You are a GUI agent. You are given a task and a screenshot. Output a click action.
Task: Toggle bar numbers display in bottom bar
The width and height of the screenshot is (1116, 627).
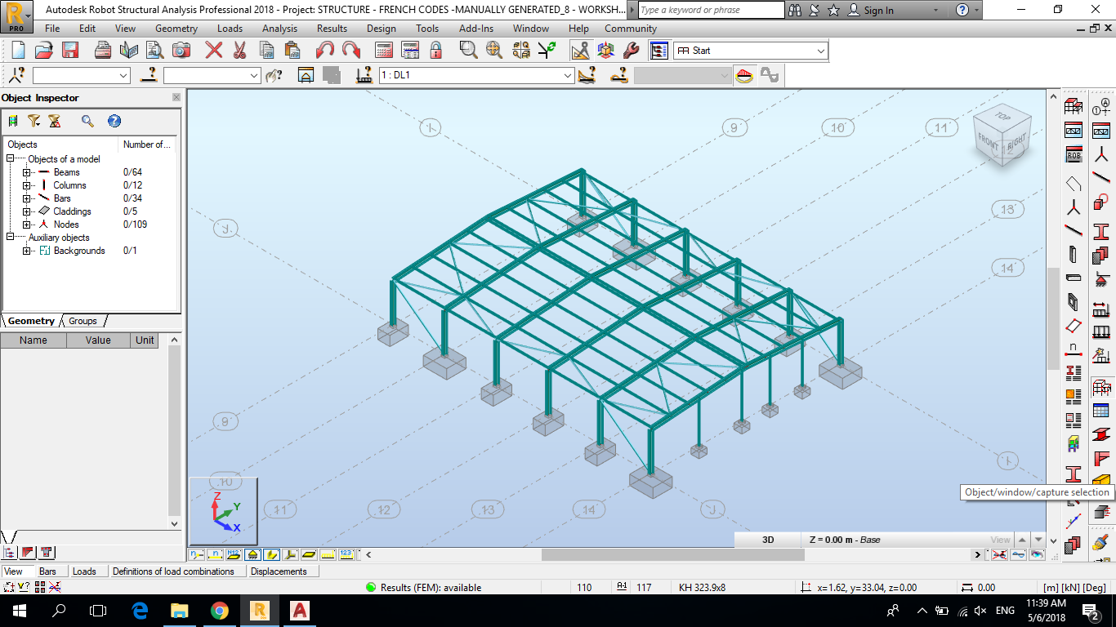click(215, 554)
